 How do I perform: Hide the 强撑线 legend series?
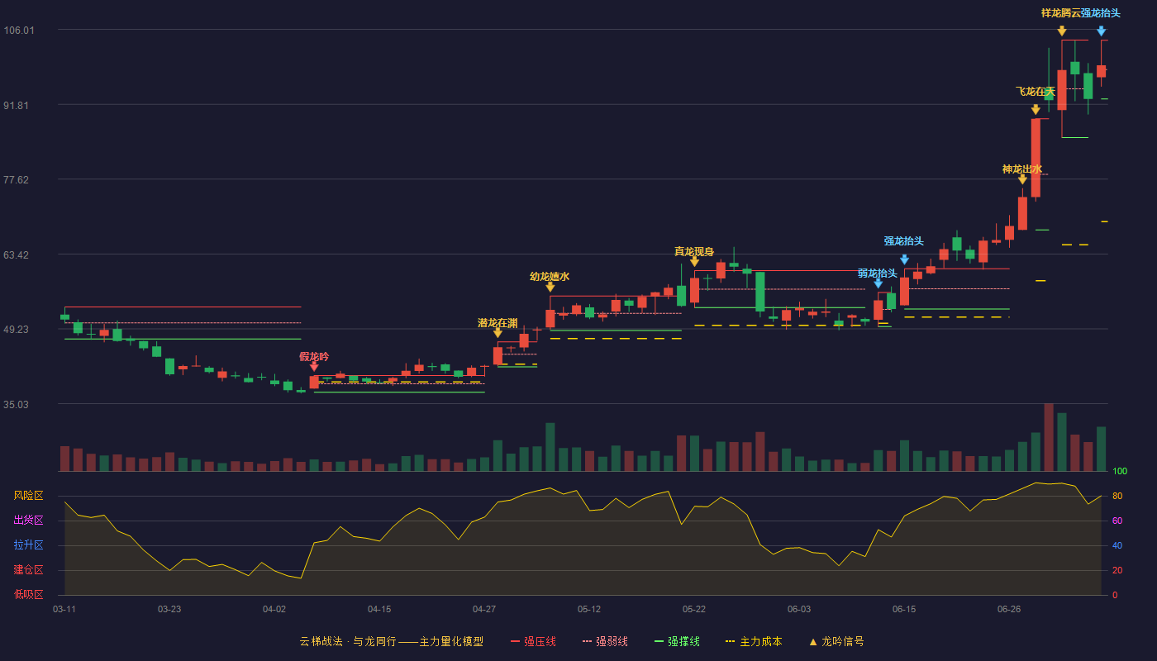tap(677, 641)
